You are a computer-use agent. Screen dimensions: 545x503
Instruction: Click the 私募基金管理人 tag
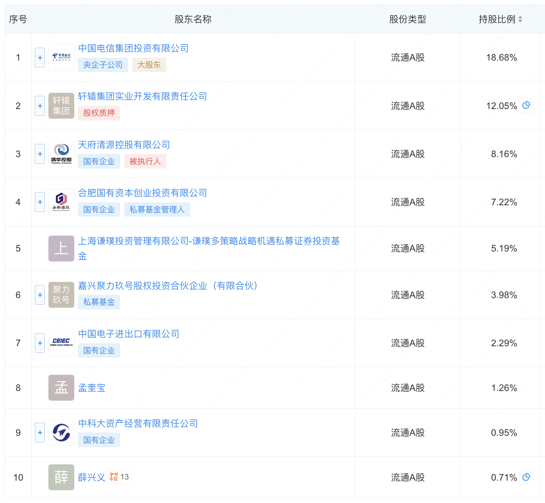157,209
